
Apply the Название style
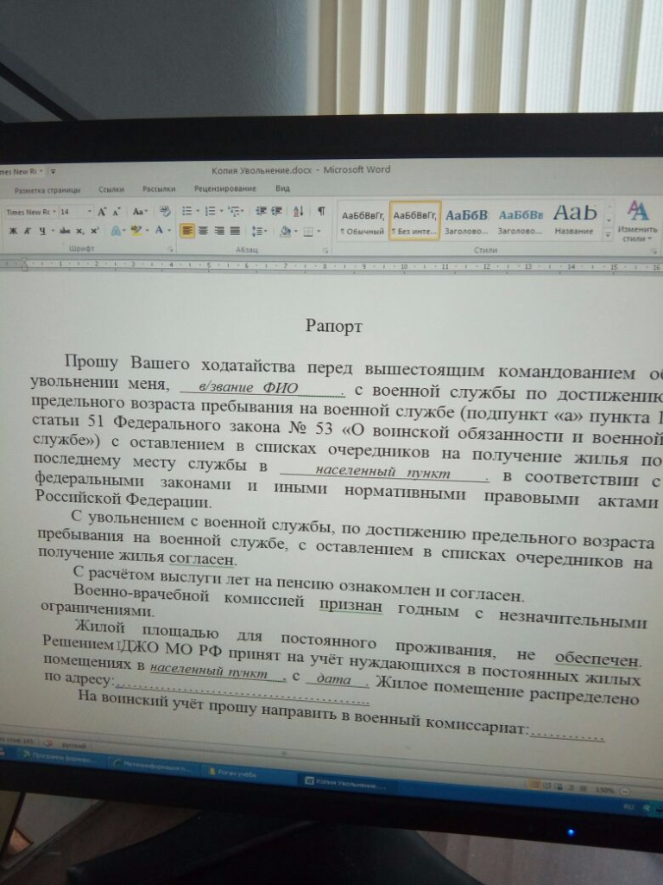(x=574, y=220)
